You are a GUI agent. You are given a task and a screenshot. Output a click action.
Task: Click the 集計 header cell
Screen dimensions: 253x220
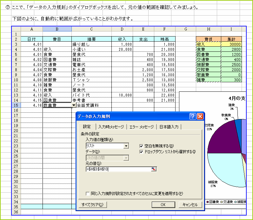(231, 39)
